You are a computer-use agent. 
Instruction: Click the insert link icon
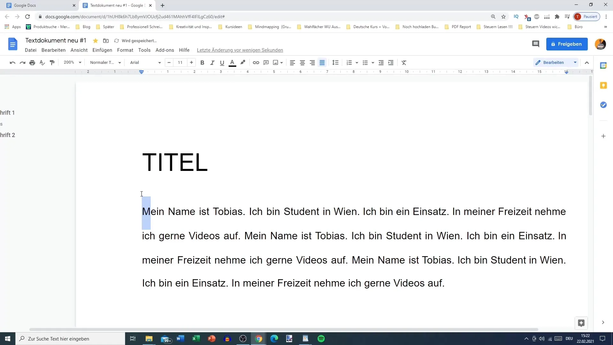(x=256, y=62)
